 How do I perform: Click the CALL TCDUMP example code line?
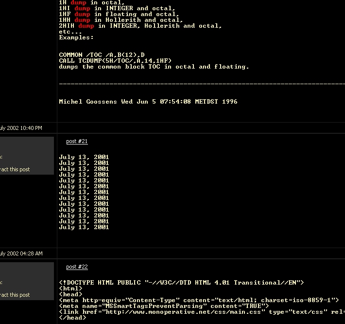pyautogui.click(x=115, y=61)
